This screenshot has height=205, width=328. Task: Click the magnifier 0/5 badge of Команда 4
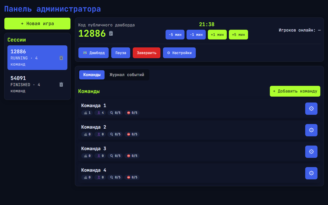pyautogui.click(x=115, y=177)
